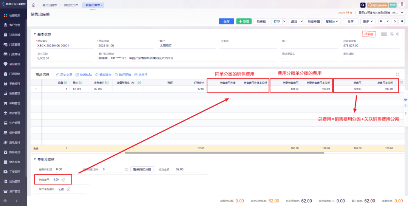Collapse the 基本信息 section triangle
The image size is (408, 206).
coord(35,34)
